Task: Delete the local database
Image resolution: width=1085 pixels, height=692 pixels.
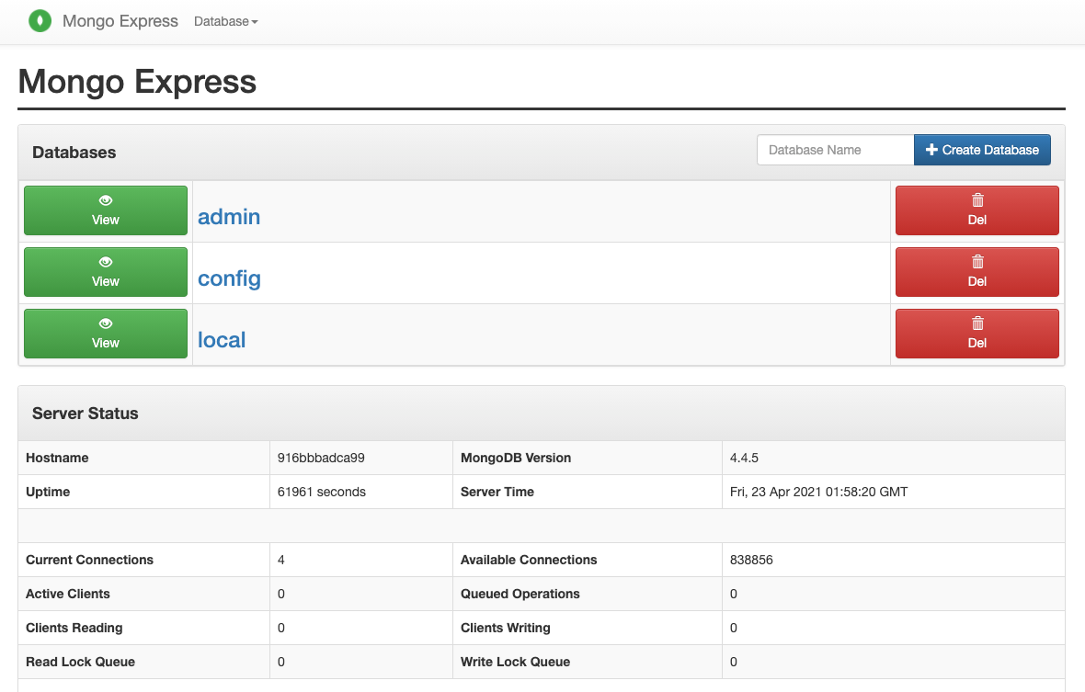Action: [x=977, y=334]
